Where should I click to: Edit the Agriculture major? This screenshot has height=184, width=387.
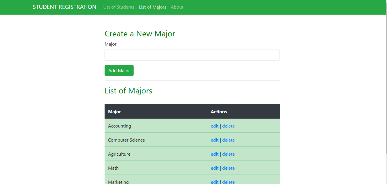point(215,154)
